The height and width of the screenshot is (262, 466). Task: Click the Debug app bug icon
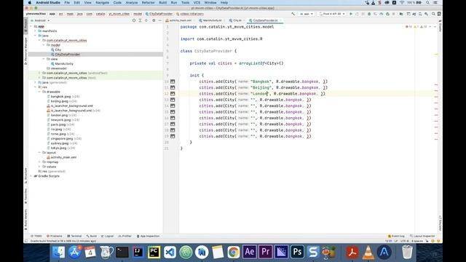point(369,14)
